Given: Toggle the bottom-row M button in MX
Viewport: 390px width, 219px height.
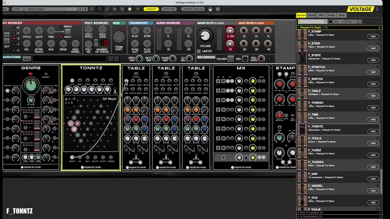Looking at the screenshot, I should (223, 157).
